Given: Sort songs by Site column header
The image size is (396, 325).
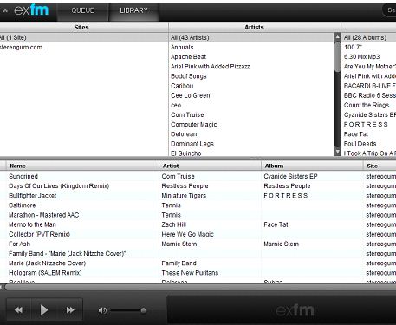Looking at the screenshot, I should [x=380, y=166].
